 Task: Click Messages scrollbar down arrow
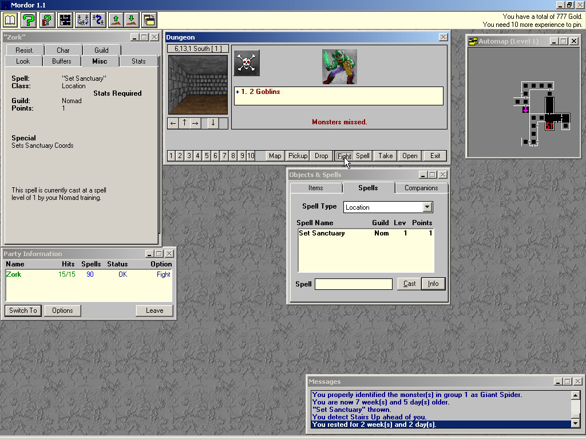(x=576, y=423)
